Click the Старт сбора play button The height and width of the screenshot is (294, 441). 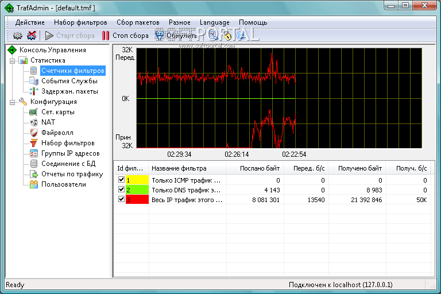(69, 36)
